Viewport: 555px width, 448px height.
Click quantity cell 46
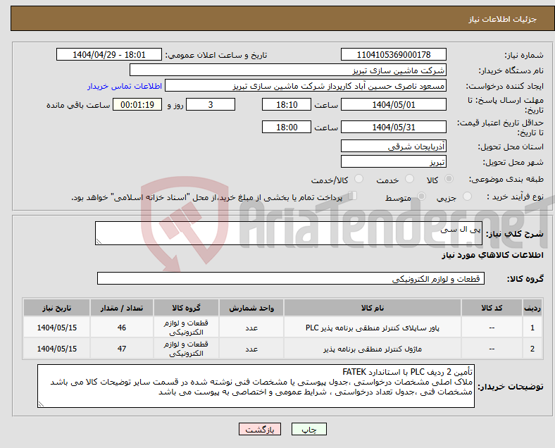tap(122, 328)
